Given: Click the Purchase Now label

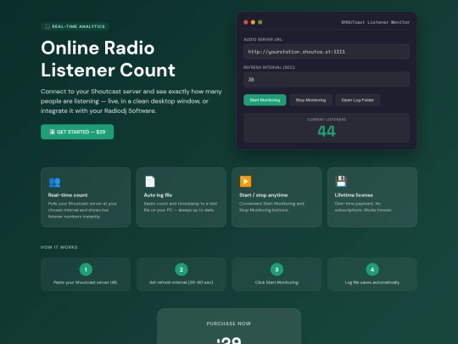Looking at the screenshot, I should [229, 324].
